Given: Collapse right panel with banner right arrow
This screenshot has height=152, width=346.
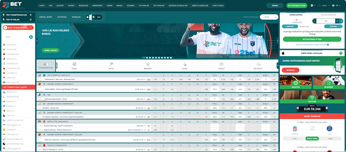Looking at the screenshot, I should pos(278,41).
